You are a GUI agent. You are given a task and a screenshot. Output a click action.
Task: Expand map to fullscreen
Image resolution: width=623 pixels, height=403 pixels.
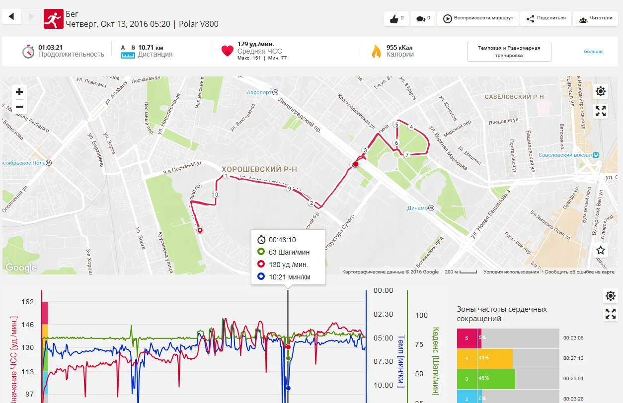pos(601,111)
